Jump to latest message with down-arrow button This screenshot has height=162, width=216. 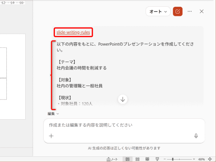[x=123, y=99]
